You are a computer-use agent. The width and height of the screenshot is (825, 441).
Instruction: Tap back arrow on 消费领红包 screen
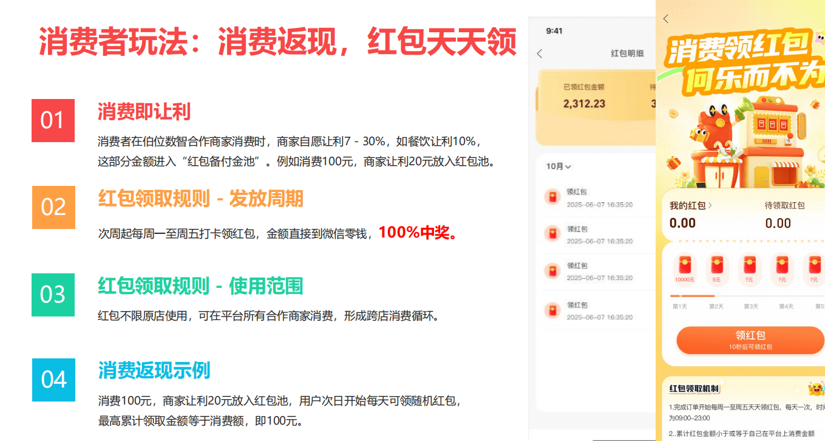click(x=666, y=19)
